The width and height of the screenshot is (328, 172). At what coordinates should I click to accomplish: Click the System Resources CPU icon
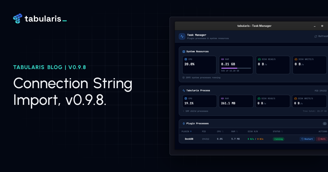point(186,59)
